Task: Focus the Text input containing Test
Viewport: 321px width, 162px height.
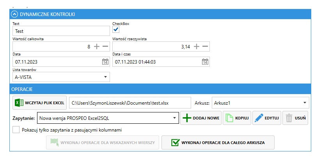Action: 61,31
